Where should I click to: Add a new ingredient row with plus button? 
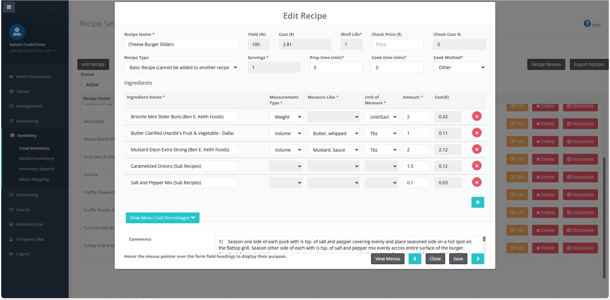[x=478, y=202]
